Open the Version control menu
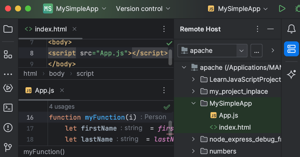The width and height of the screenshot is (300, 157). click(x=139, y=9)
